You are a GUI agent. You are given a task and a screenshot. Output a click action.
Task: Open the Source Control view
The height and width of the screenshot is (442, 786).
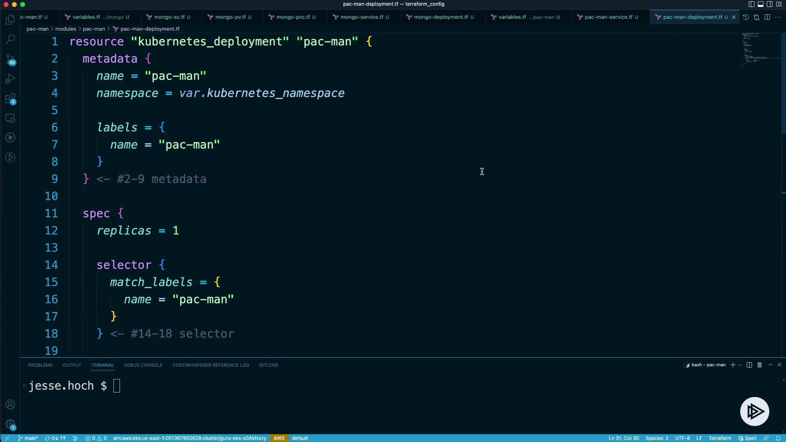click(x=10, y=59)
